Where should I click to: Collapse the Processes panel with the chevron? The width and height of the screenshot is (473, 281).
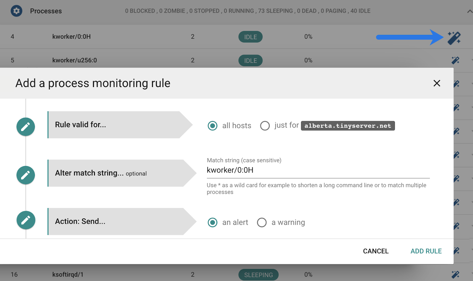[469, 12]
